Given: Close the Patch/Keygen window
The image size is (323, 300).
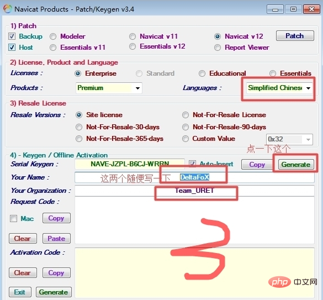Looking at the screenshot, I should (311, 9).
